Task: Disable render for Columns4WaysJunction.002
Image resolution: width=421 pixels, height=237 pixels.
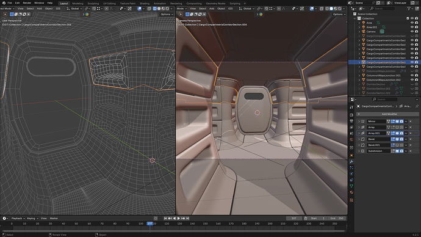Action: click(x=417, y=80)
